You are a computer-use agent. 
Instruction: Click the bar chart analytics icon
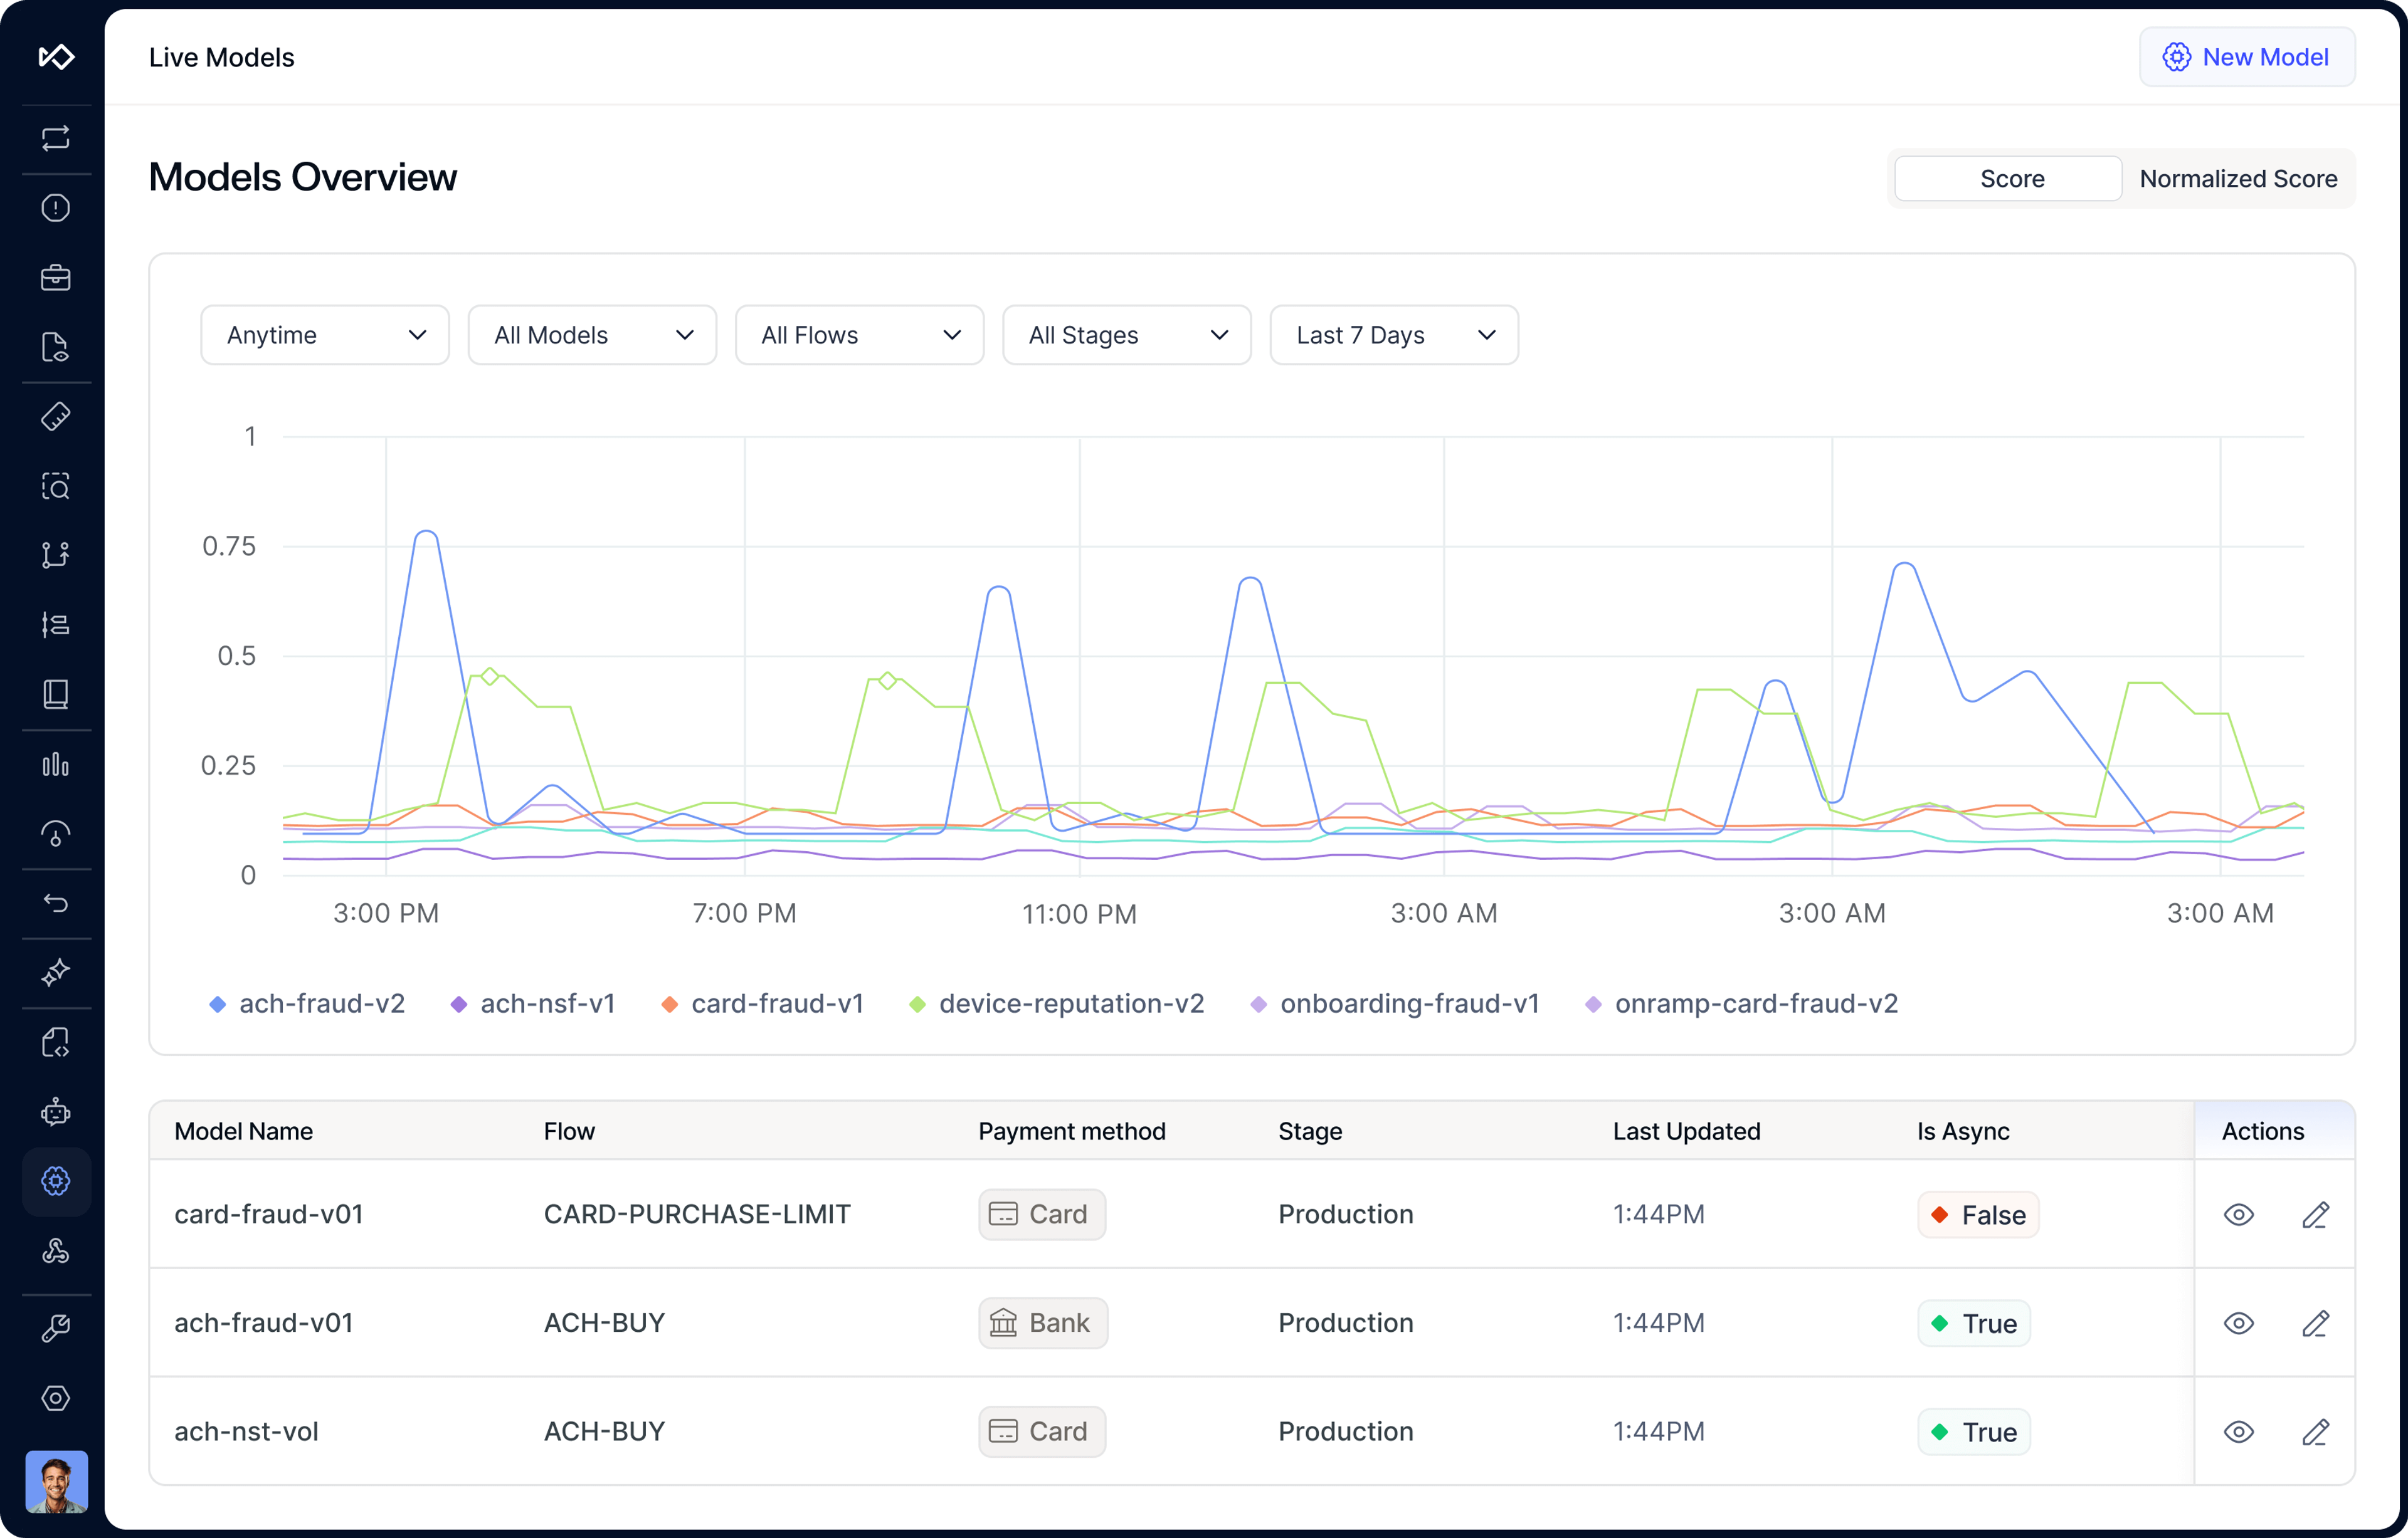(56, 765)
